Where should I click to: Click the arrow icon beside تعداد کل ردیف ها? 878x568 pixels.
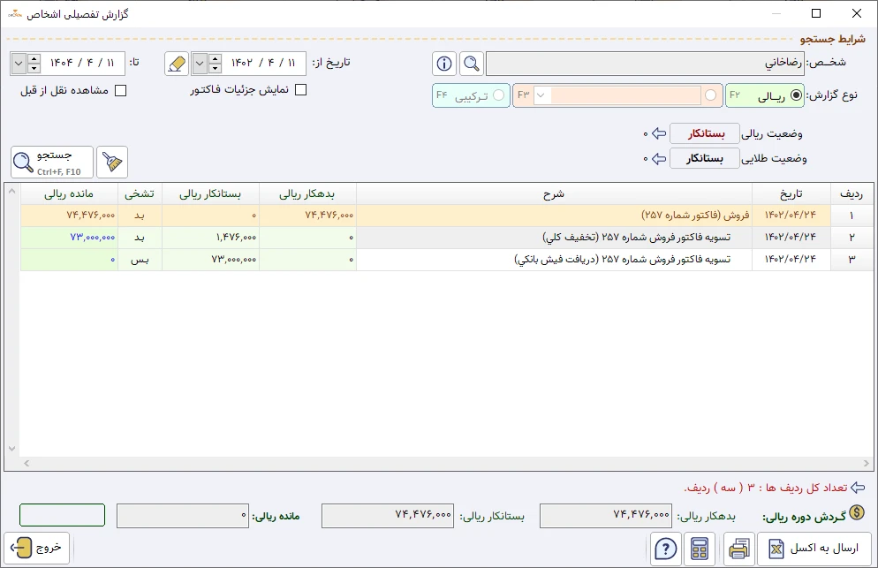pyautogui.click(x=858, y=488)
